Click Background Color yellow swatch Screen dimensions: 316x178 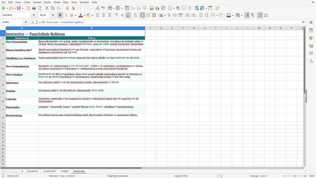tap(88, 15)
